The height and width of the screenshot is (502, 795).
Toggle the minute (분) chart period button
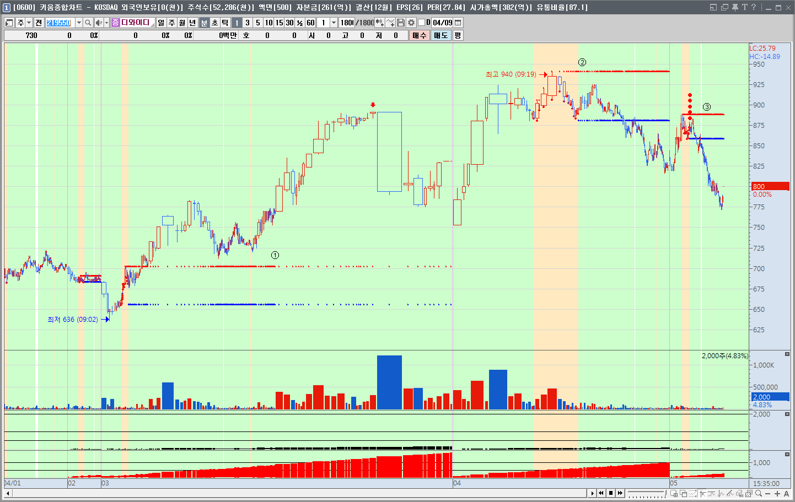pyautogui.click(x=204, y=23)
